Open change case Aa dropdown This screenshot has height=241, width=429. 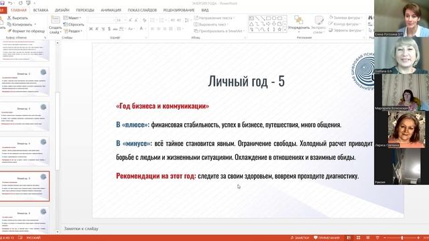pyautogui.click(x=131, y=29)
